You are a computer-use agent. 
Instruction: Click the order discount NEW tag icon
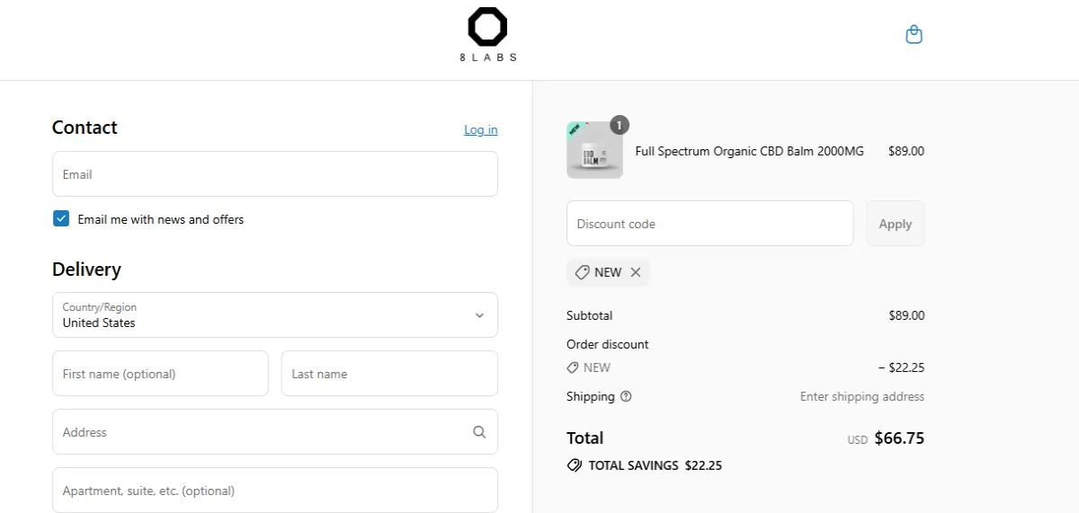pos(573,367)
